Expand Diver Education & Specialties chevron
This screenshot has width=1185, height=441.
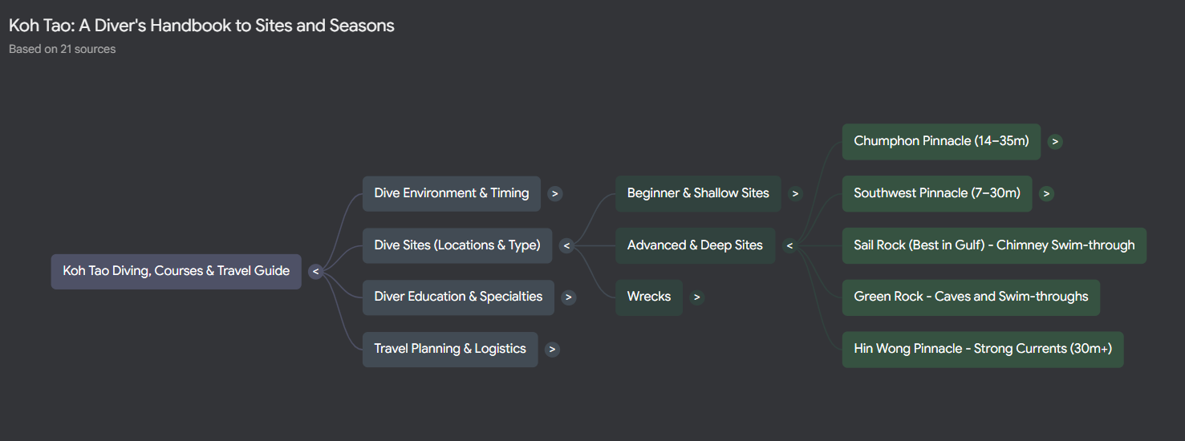pos(569,297)
